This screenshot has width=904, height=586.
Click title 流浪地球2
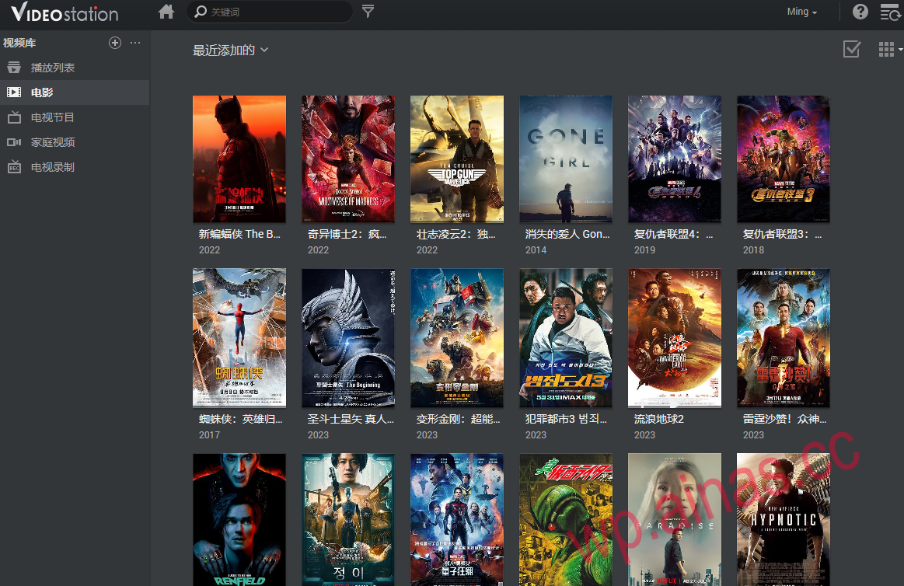[659, 419]
